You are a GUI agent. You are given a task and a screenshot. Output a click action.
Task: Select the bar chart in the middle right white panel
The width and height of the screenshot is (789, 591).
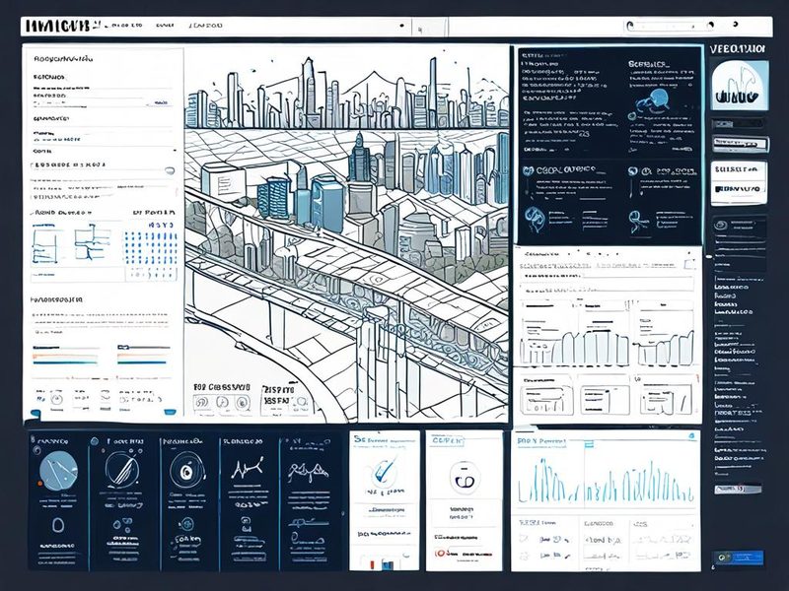tap(607, 347)
